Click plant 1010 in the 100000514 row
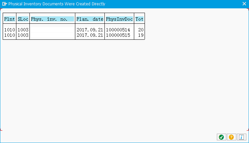The width and height of the screenshot is (249, 143). (x=9, y=30)
